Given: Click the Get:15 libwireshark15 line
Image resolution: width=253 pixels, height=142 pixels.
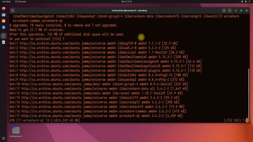Looking at the screenshot, I should pyautogui.click(x=97, y=107).
